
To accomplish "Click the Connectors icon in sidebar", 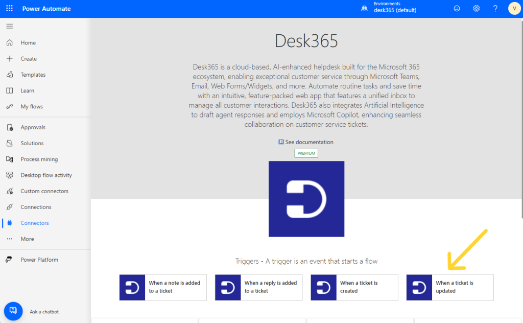I will coord(9,223).
